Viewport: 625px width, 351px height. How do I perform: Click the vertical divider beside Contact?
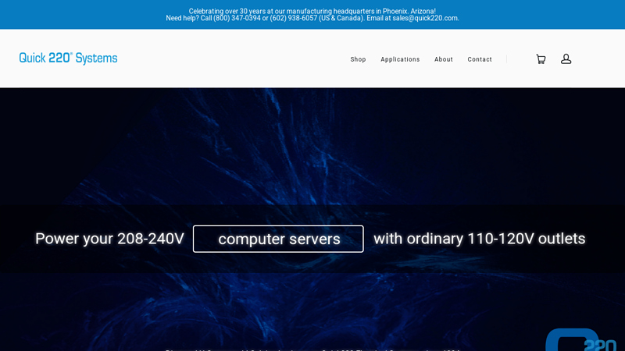click(x=506, y=59)
